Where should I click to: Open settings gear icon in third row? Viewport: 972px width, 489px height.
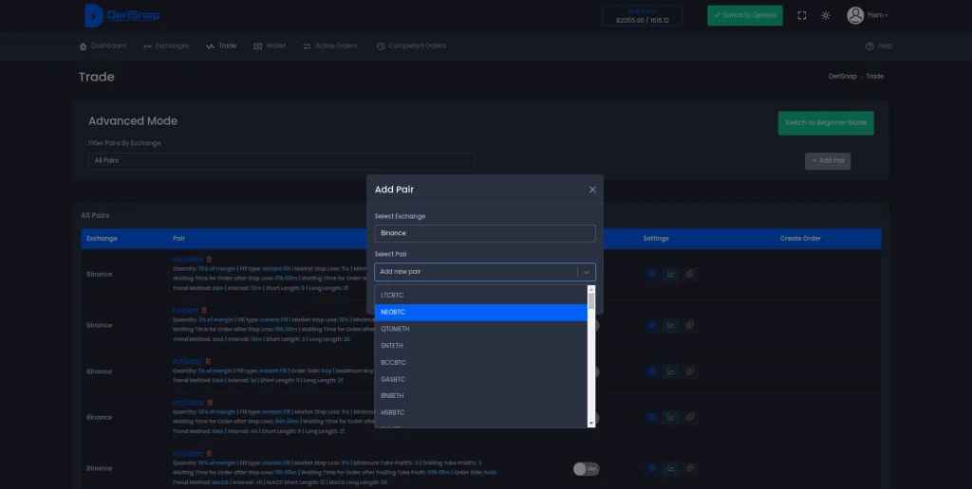[651, 371]
